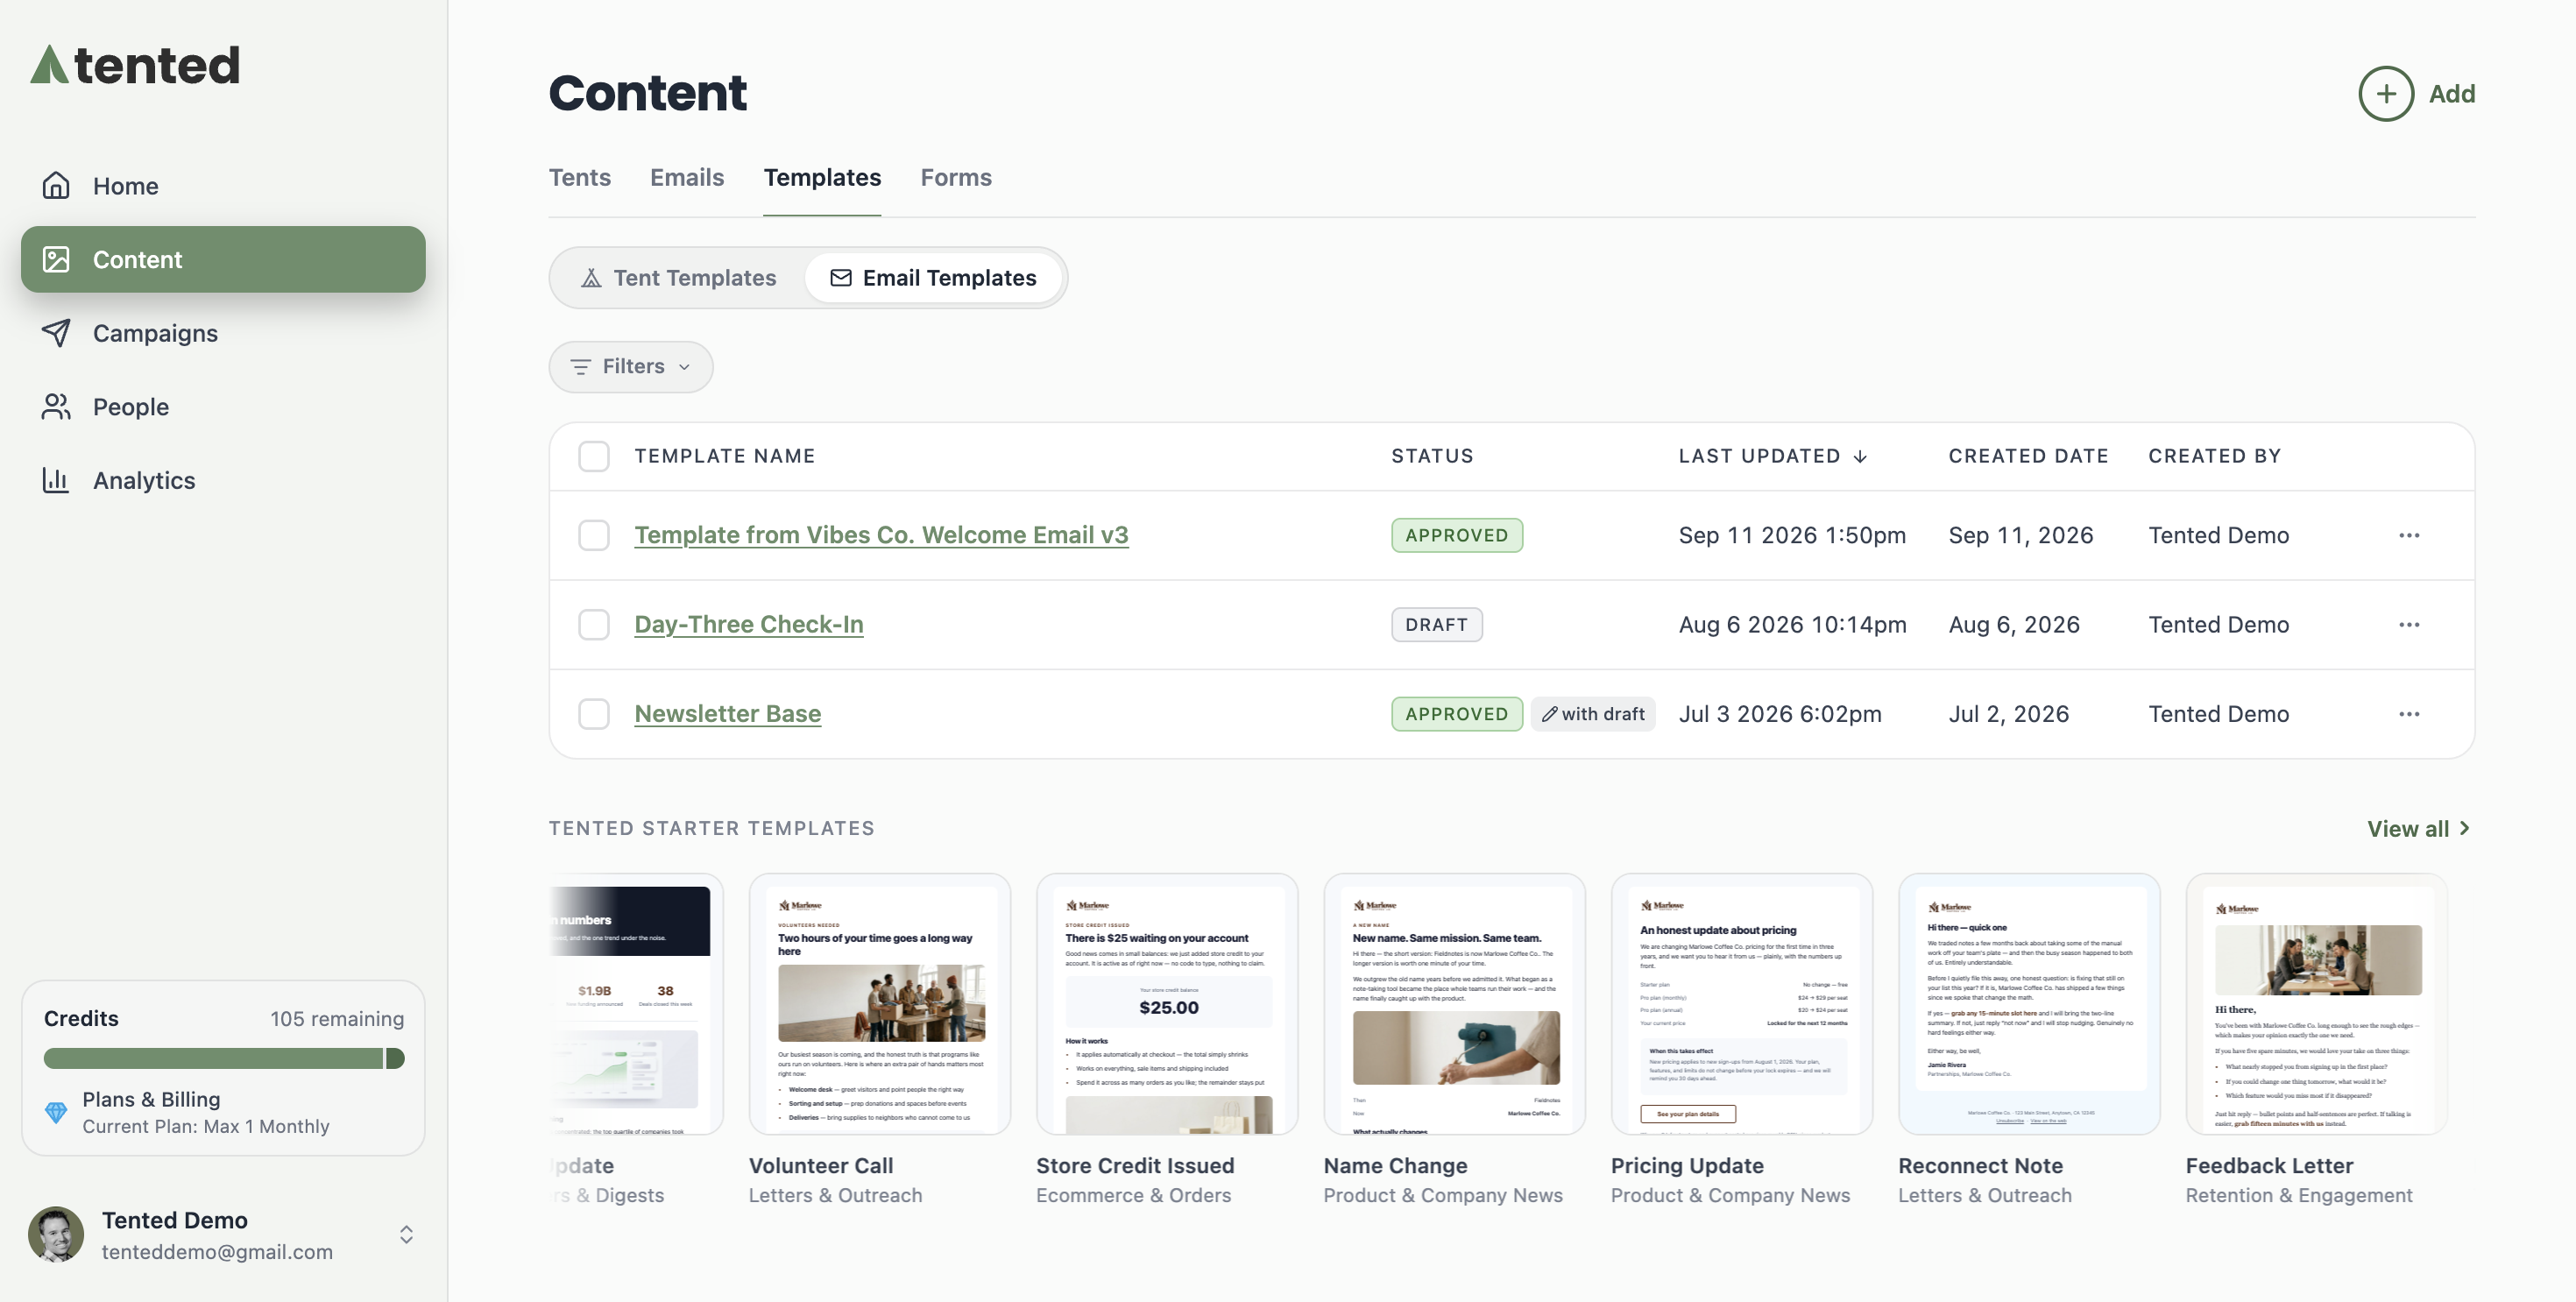The height and width of the screenshot is (1302, 2576).
Task: Open the Store Credit Issued template thumbnail
Action: (x=1167, y=1004)
